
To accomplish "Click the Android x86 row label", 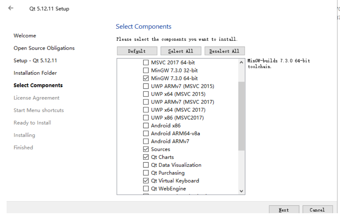I will click(166, 126).
